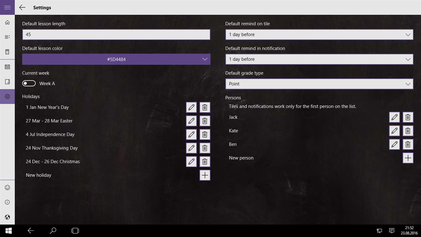Open the hamburger menu
Viewport: 421px width, 237px height.
click(7, 7)
